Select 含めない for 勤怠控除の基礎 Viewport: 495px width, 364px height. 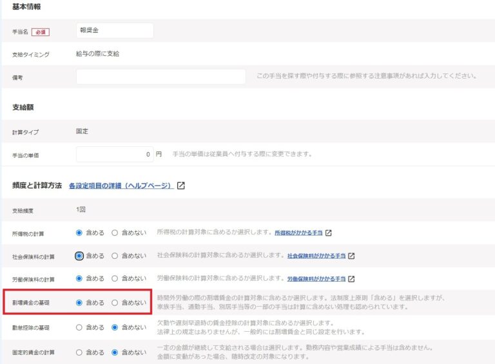115,327
